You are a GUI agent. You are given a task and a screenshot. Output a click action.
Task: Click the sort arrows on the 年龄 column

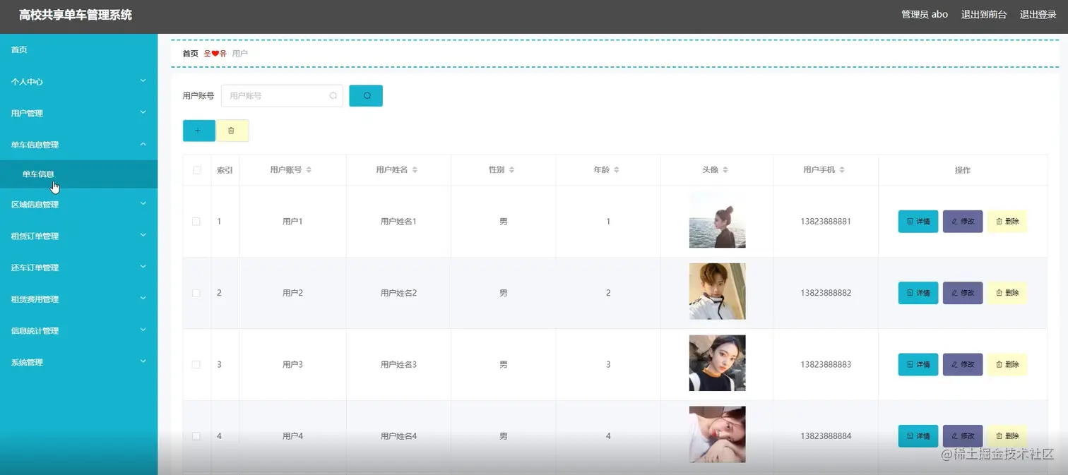coord(617,169)
